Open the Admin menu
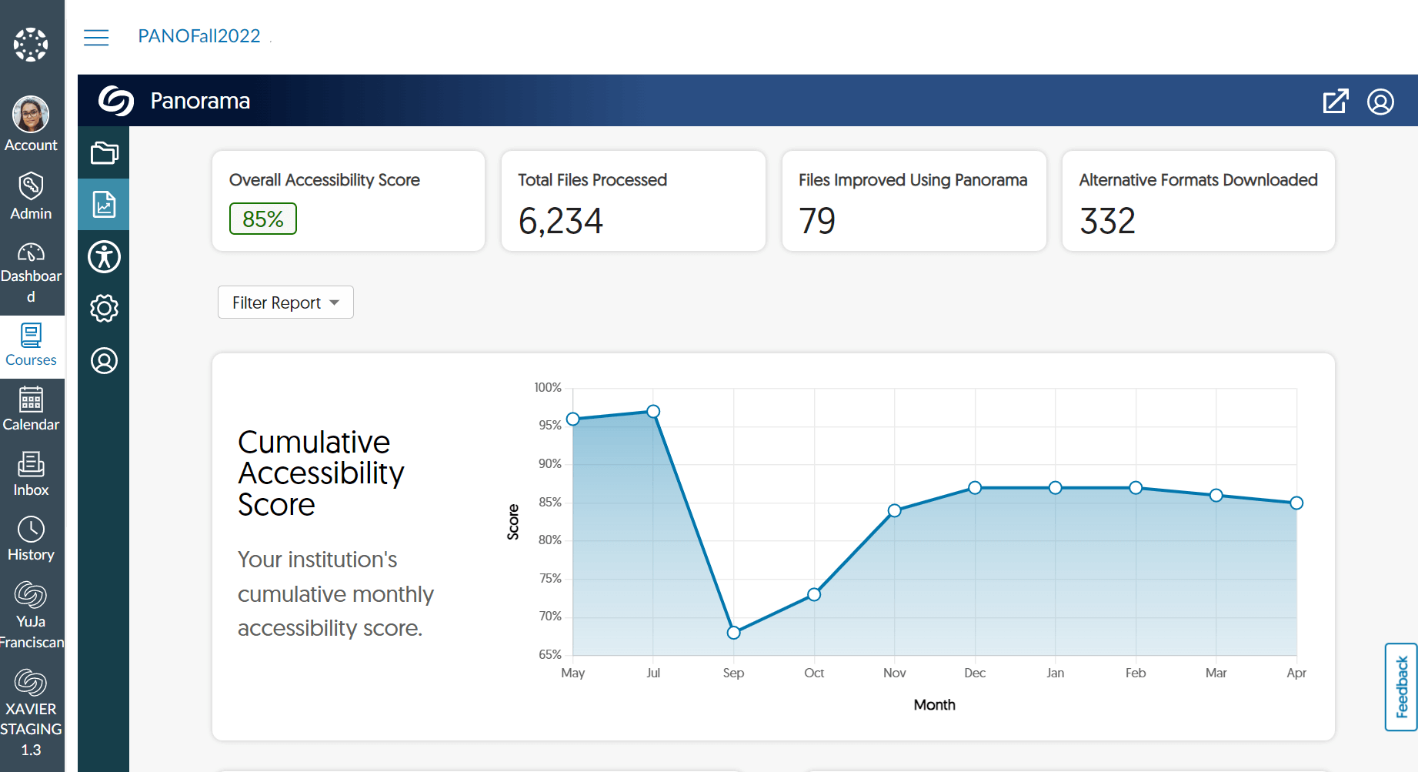The image size is (1418, 772). point(31,196)
